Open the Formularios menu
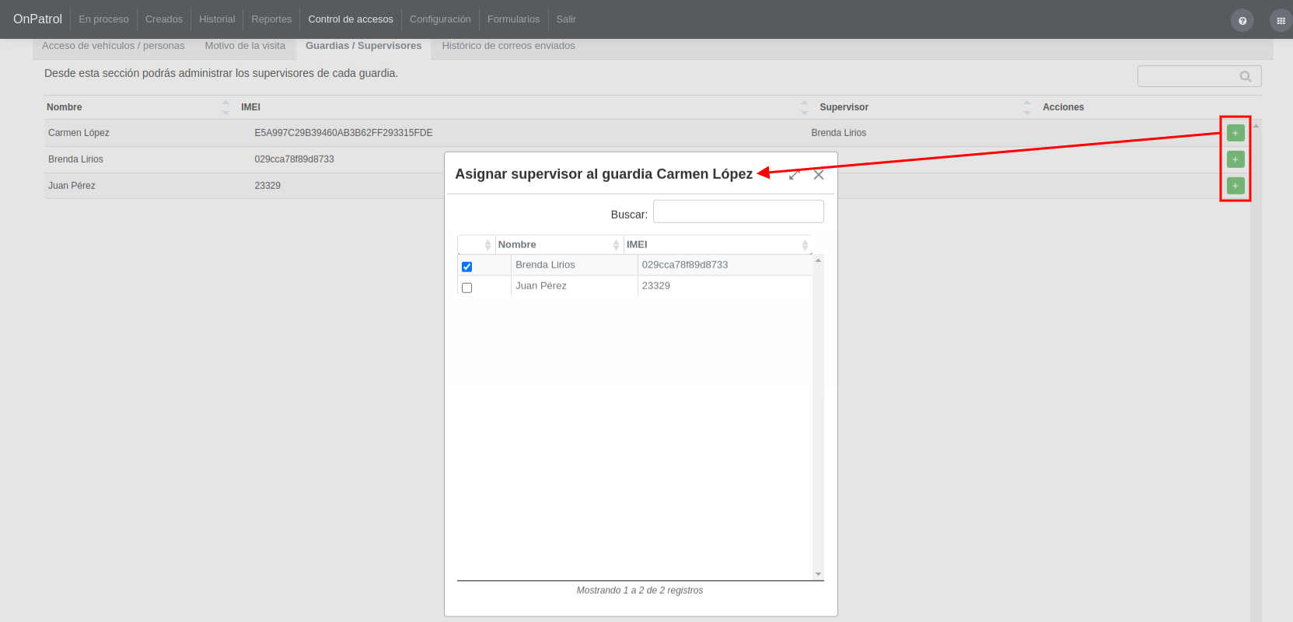 click(513, 19)
